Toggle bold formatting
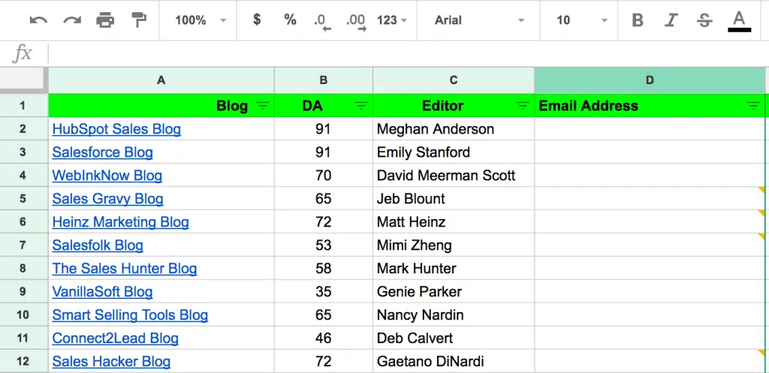The image size is (769, 373). (x=638, y=20)
